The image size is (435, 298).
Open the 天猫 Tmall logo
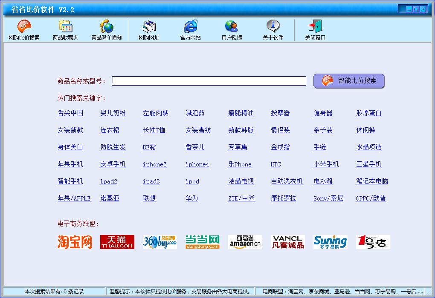coord(117,242)
